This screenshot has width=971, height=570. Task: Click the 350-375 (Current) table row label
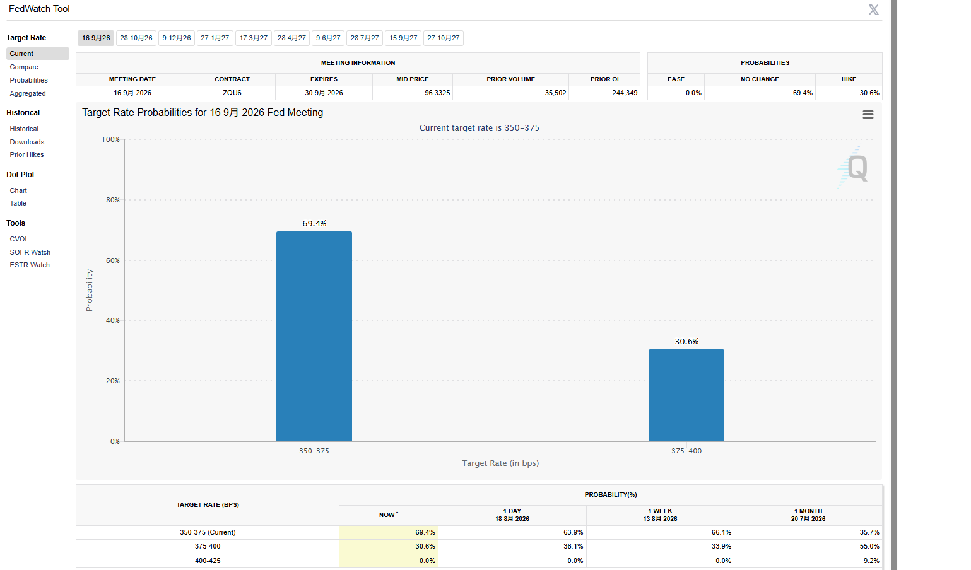click(208, 532)
